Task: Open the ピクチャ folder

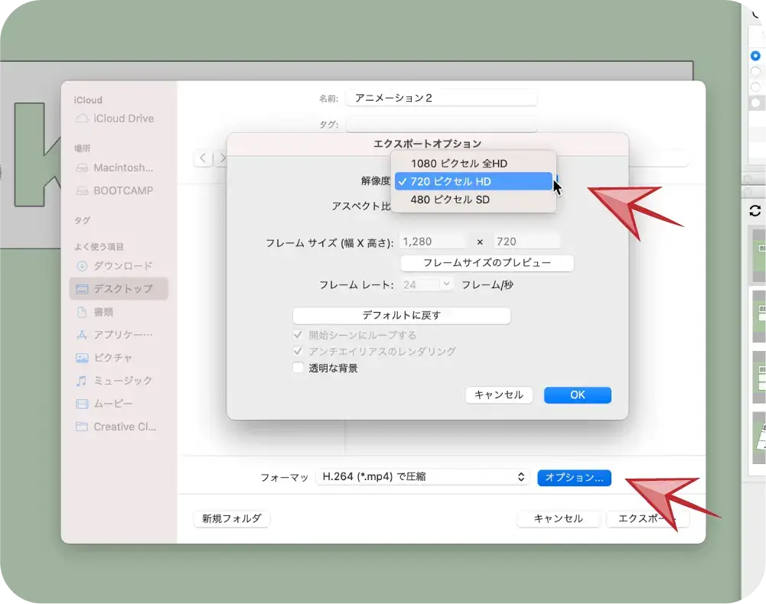Action: pyautogui.click(x=112, y=357)
